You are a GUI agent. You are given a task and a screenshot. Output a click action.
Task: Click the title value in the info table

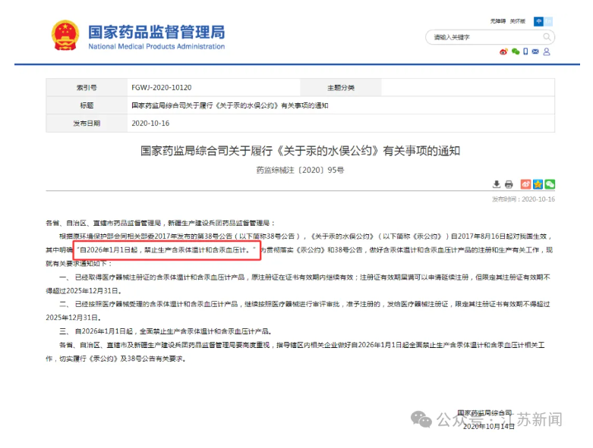pyautogui.click(x=230, y=105)
